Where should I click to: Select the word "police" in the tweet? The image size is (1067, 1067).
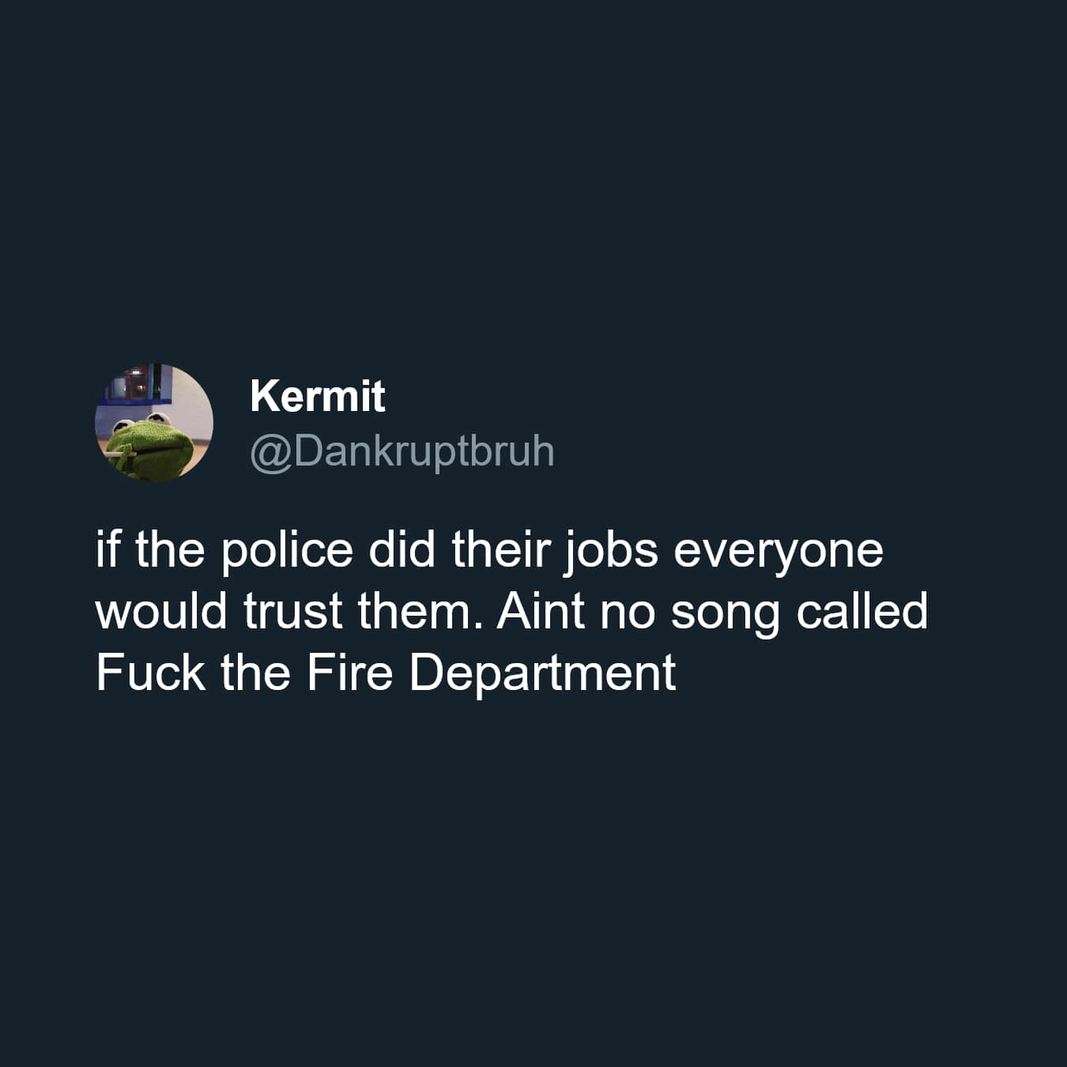[287, 550]
